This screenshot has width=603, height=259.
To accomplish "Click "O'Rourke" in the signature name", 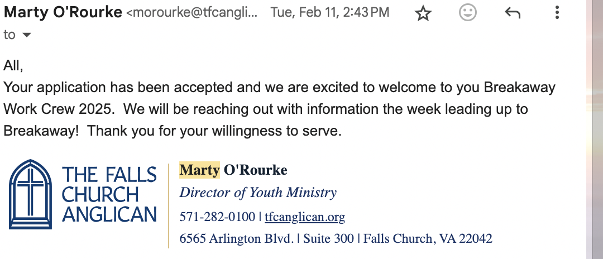I will [255, 170].
